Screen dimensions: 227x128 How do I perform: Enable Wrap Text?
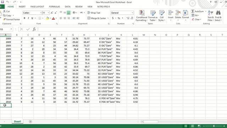click(x=94, y=13)
